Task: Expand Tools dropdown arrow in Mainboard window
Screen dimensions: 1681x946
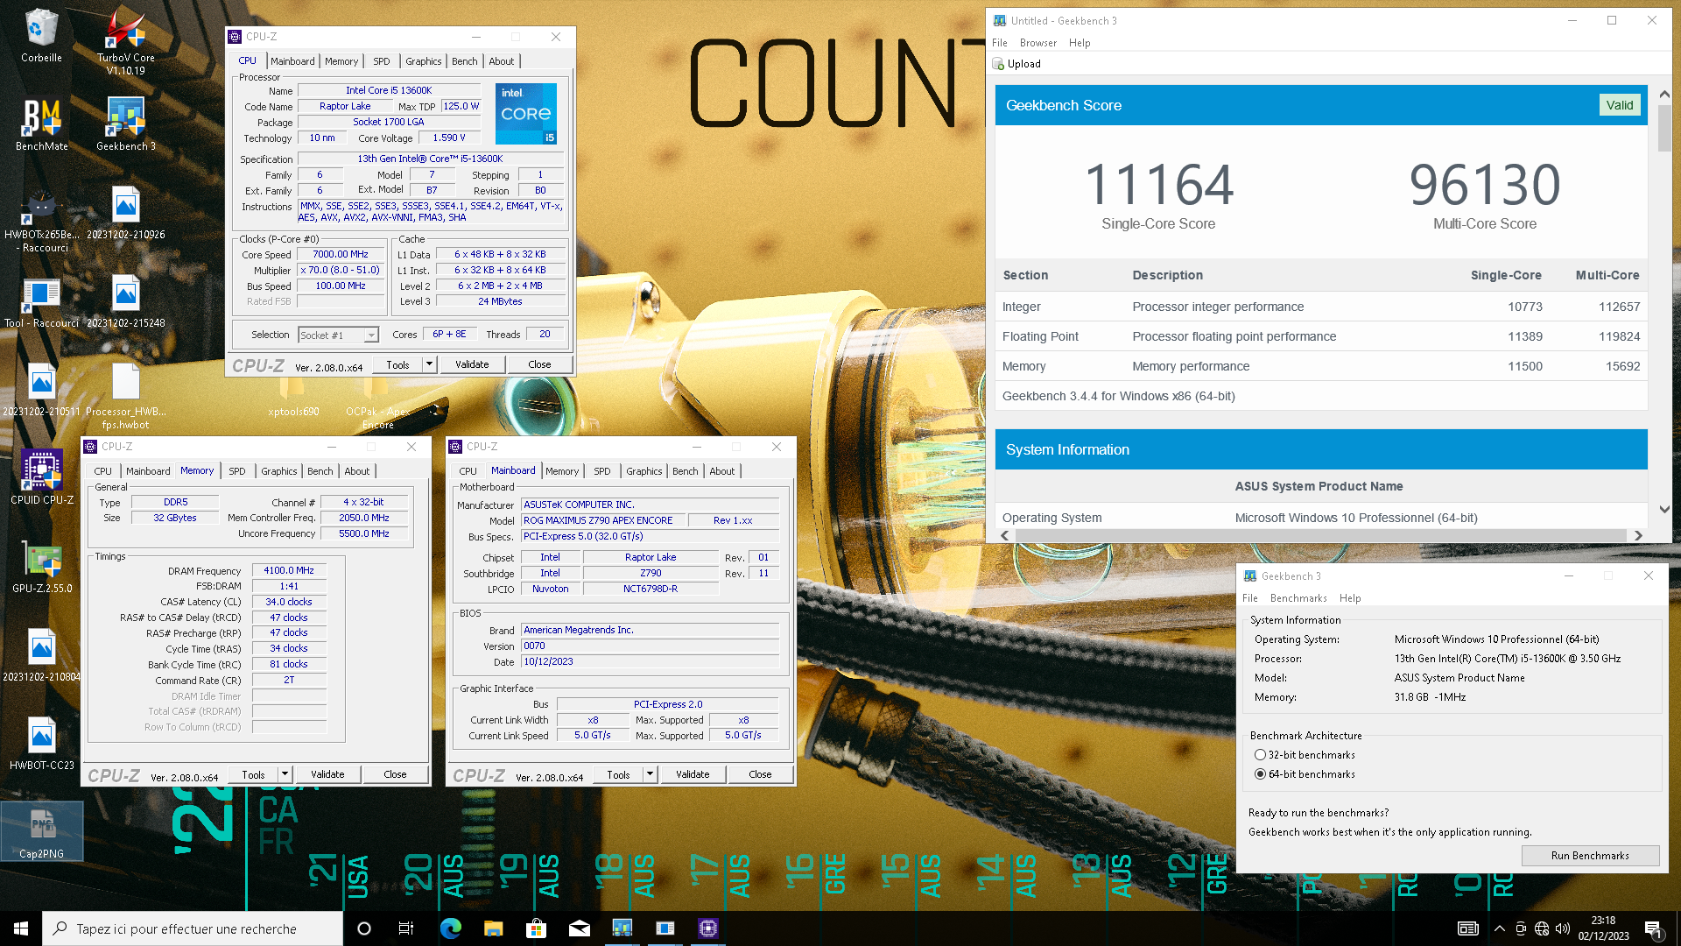Action: point(650,774)
